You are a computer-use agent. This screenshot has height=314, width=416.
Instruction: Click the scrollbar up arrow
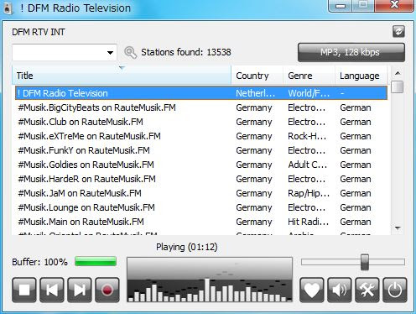click(398, 73)
